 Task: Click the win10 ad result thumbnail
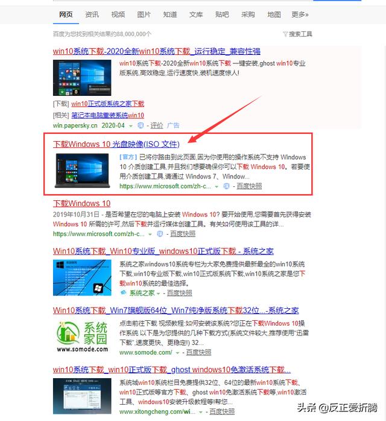82,78
